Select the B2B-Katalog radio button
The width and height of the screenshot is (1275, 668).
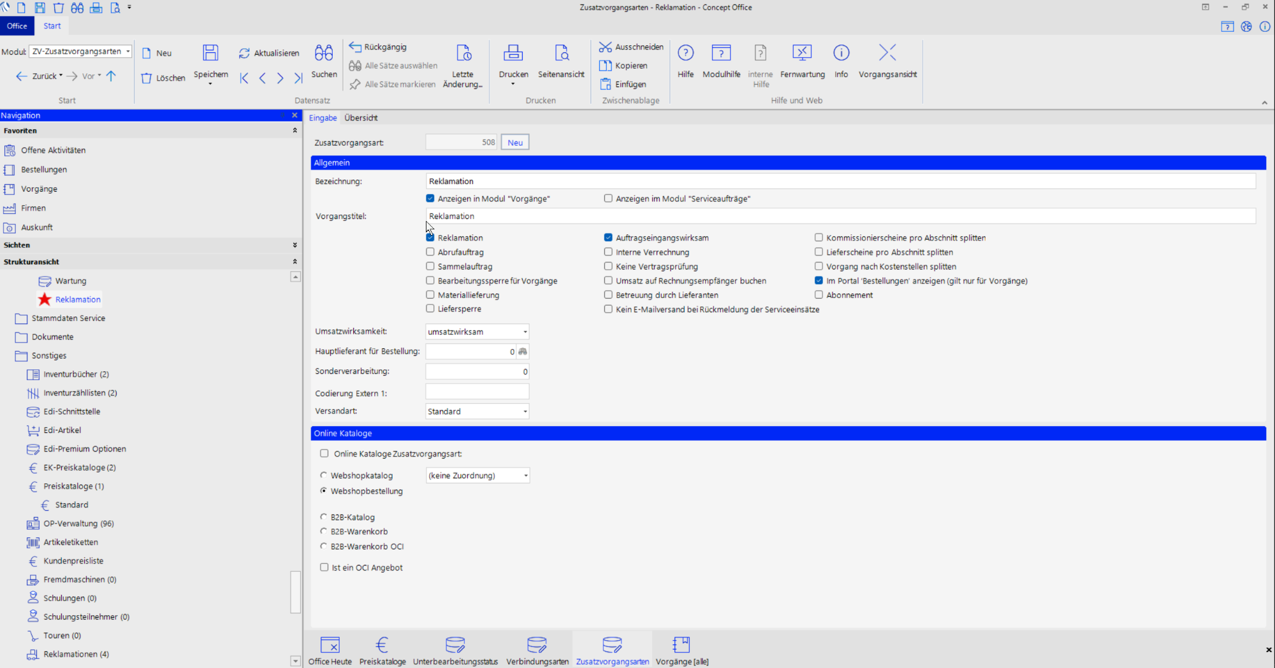pos(324,517)
